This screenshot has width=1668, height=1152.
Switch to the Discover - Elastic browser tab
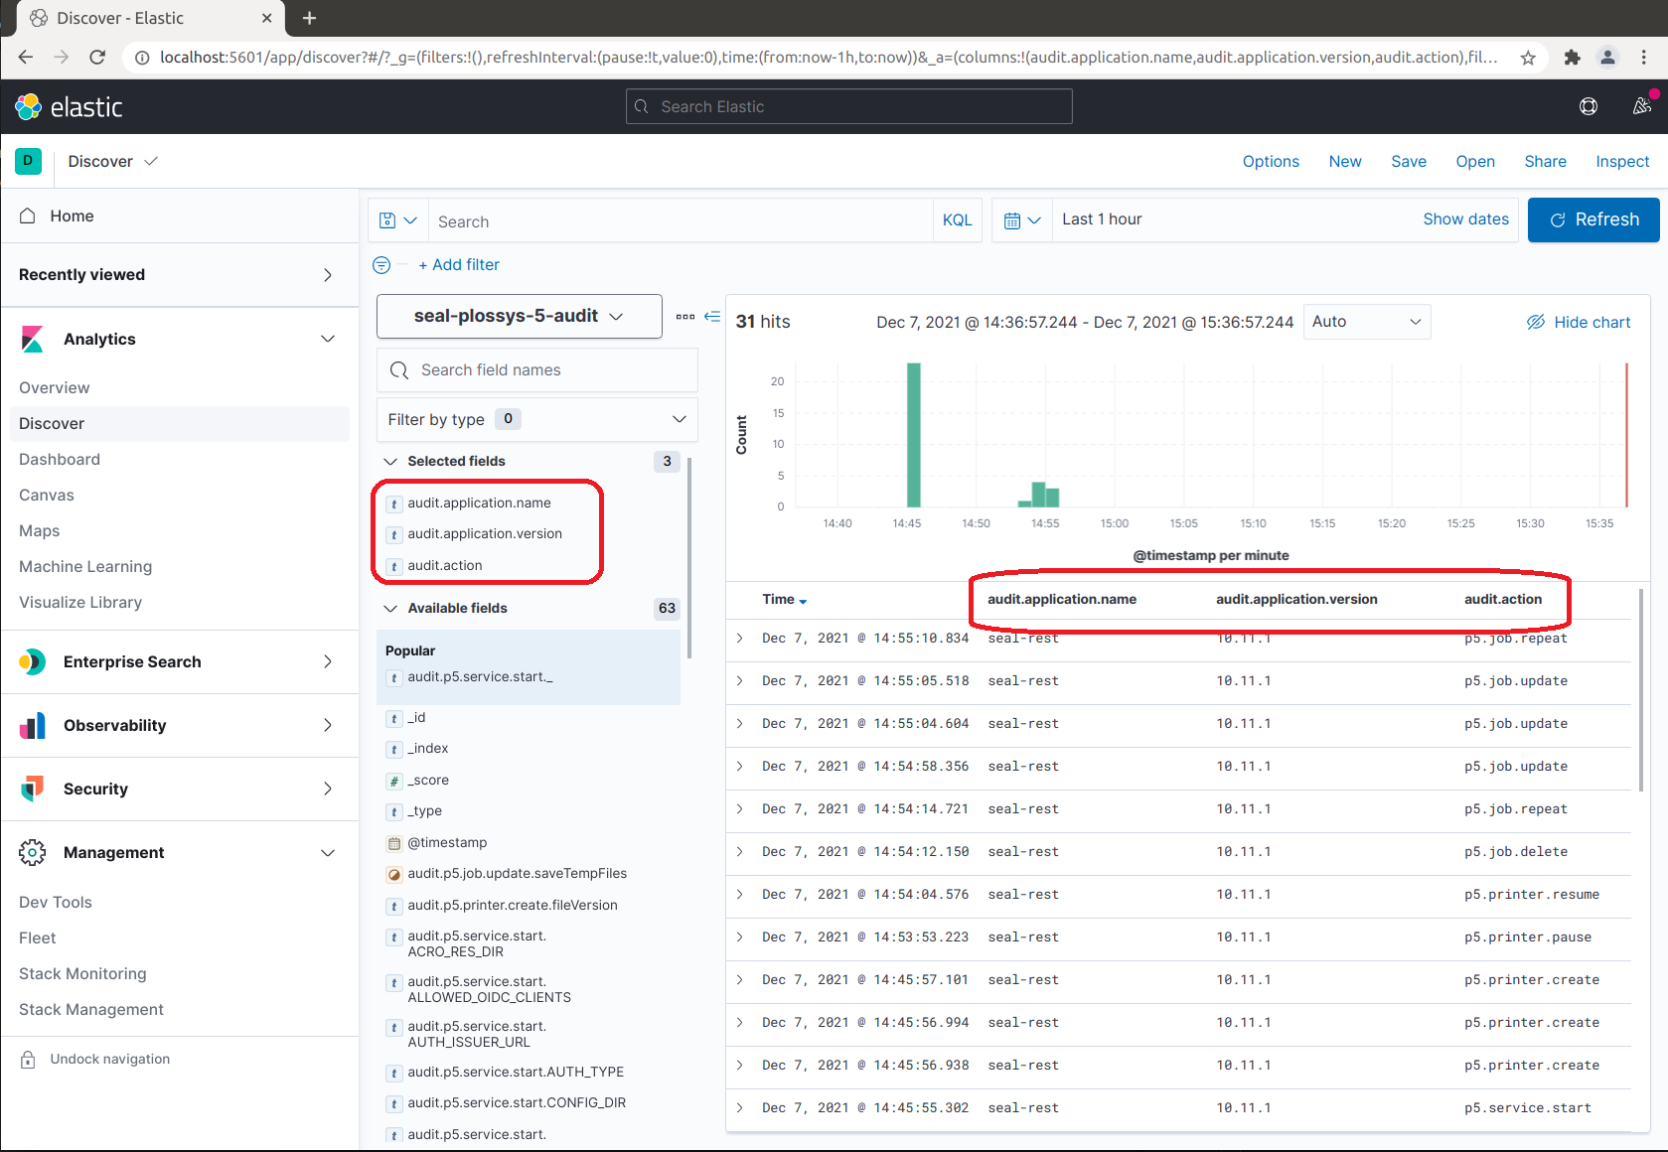coord(129,17)
